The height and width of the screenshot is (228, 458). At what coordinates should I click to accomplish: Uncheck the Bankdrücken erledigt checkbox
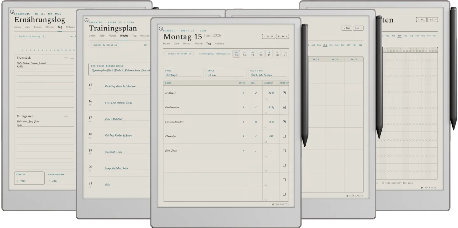point(284,107)
